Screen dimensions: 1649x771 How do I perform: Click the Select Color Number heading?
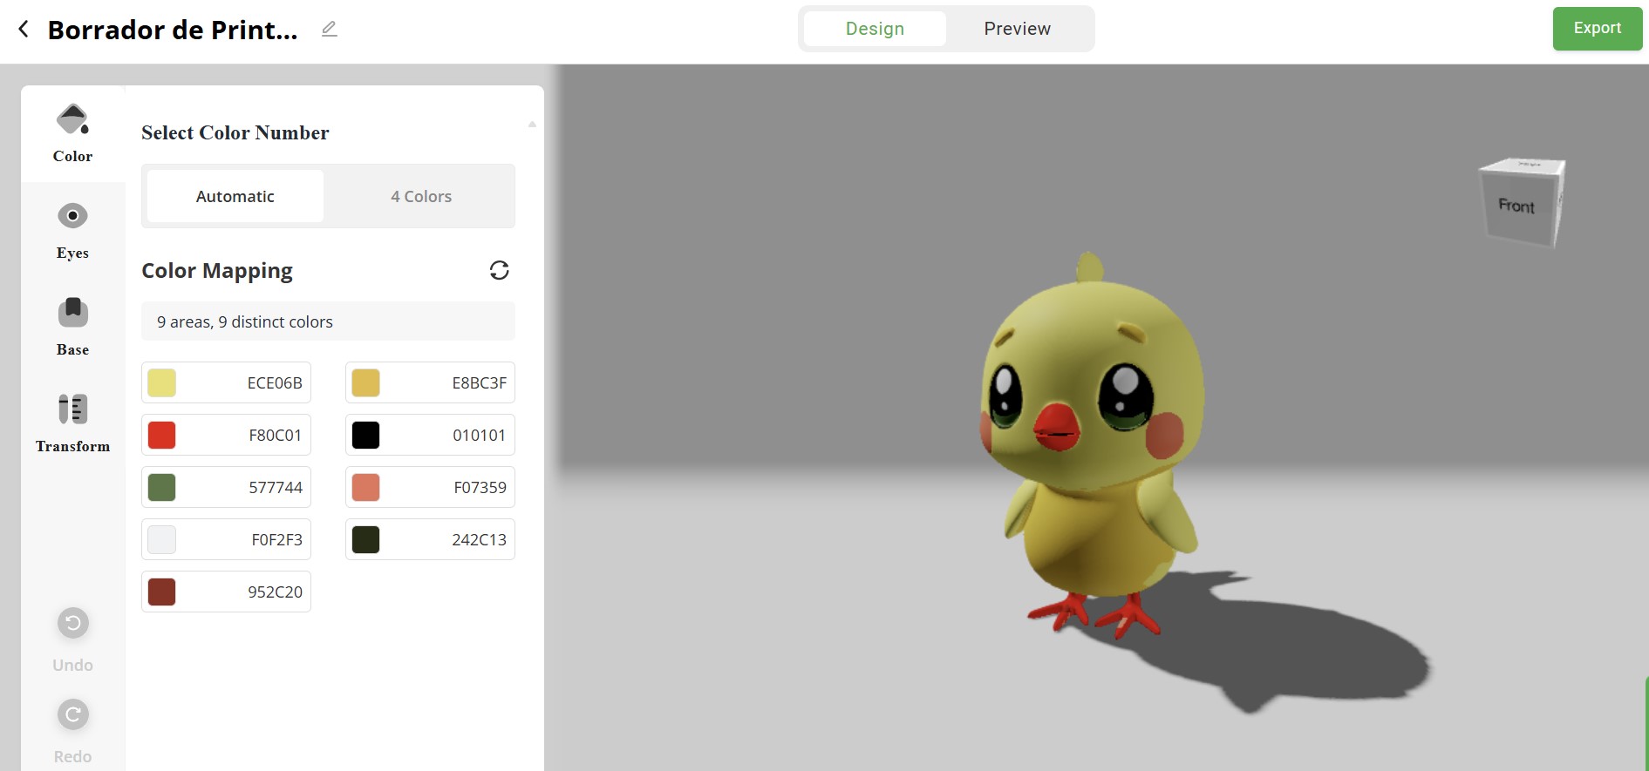point(235,132)
